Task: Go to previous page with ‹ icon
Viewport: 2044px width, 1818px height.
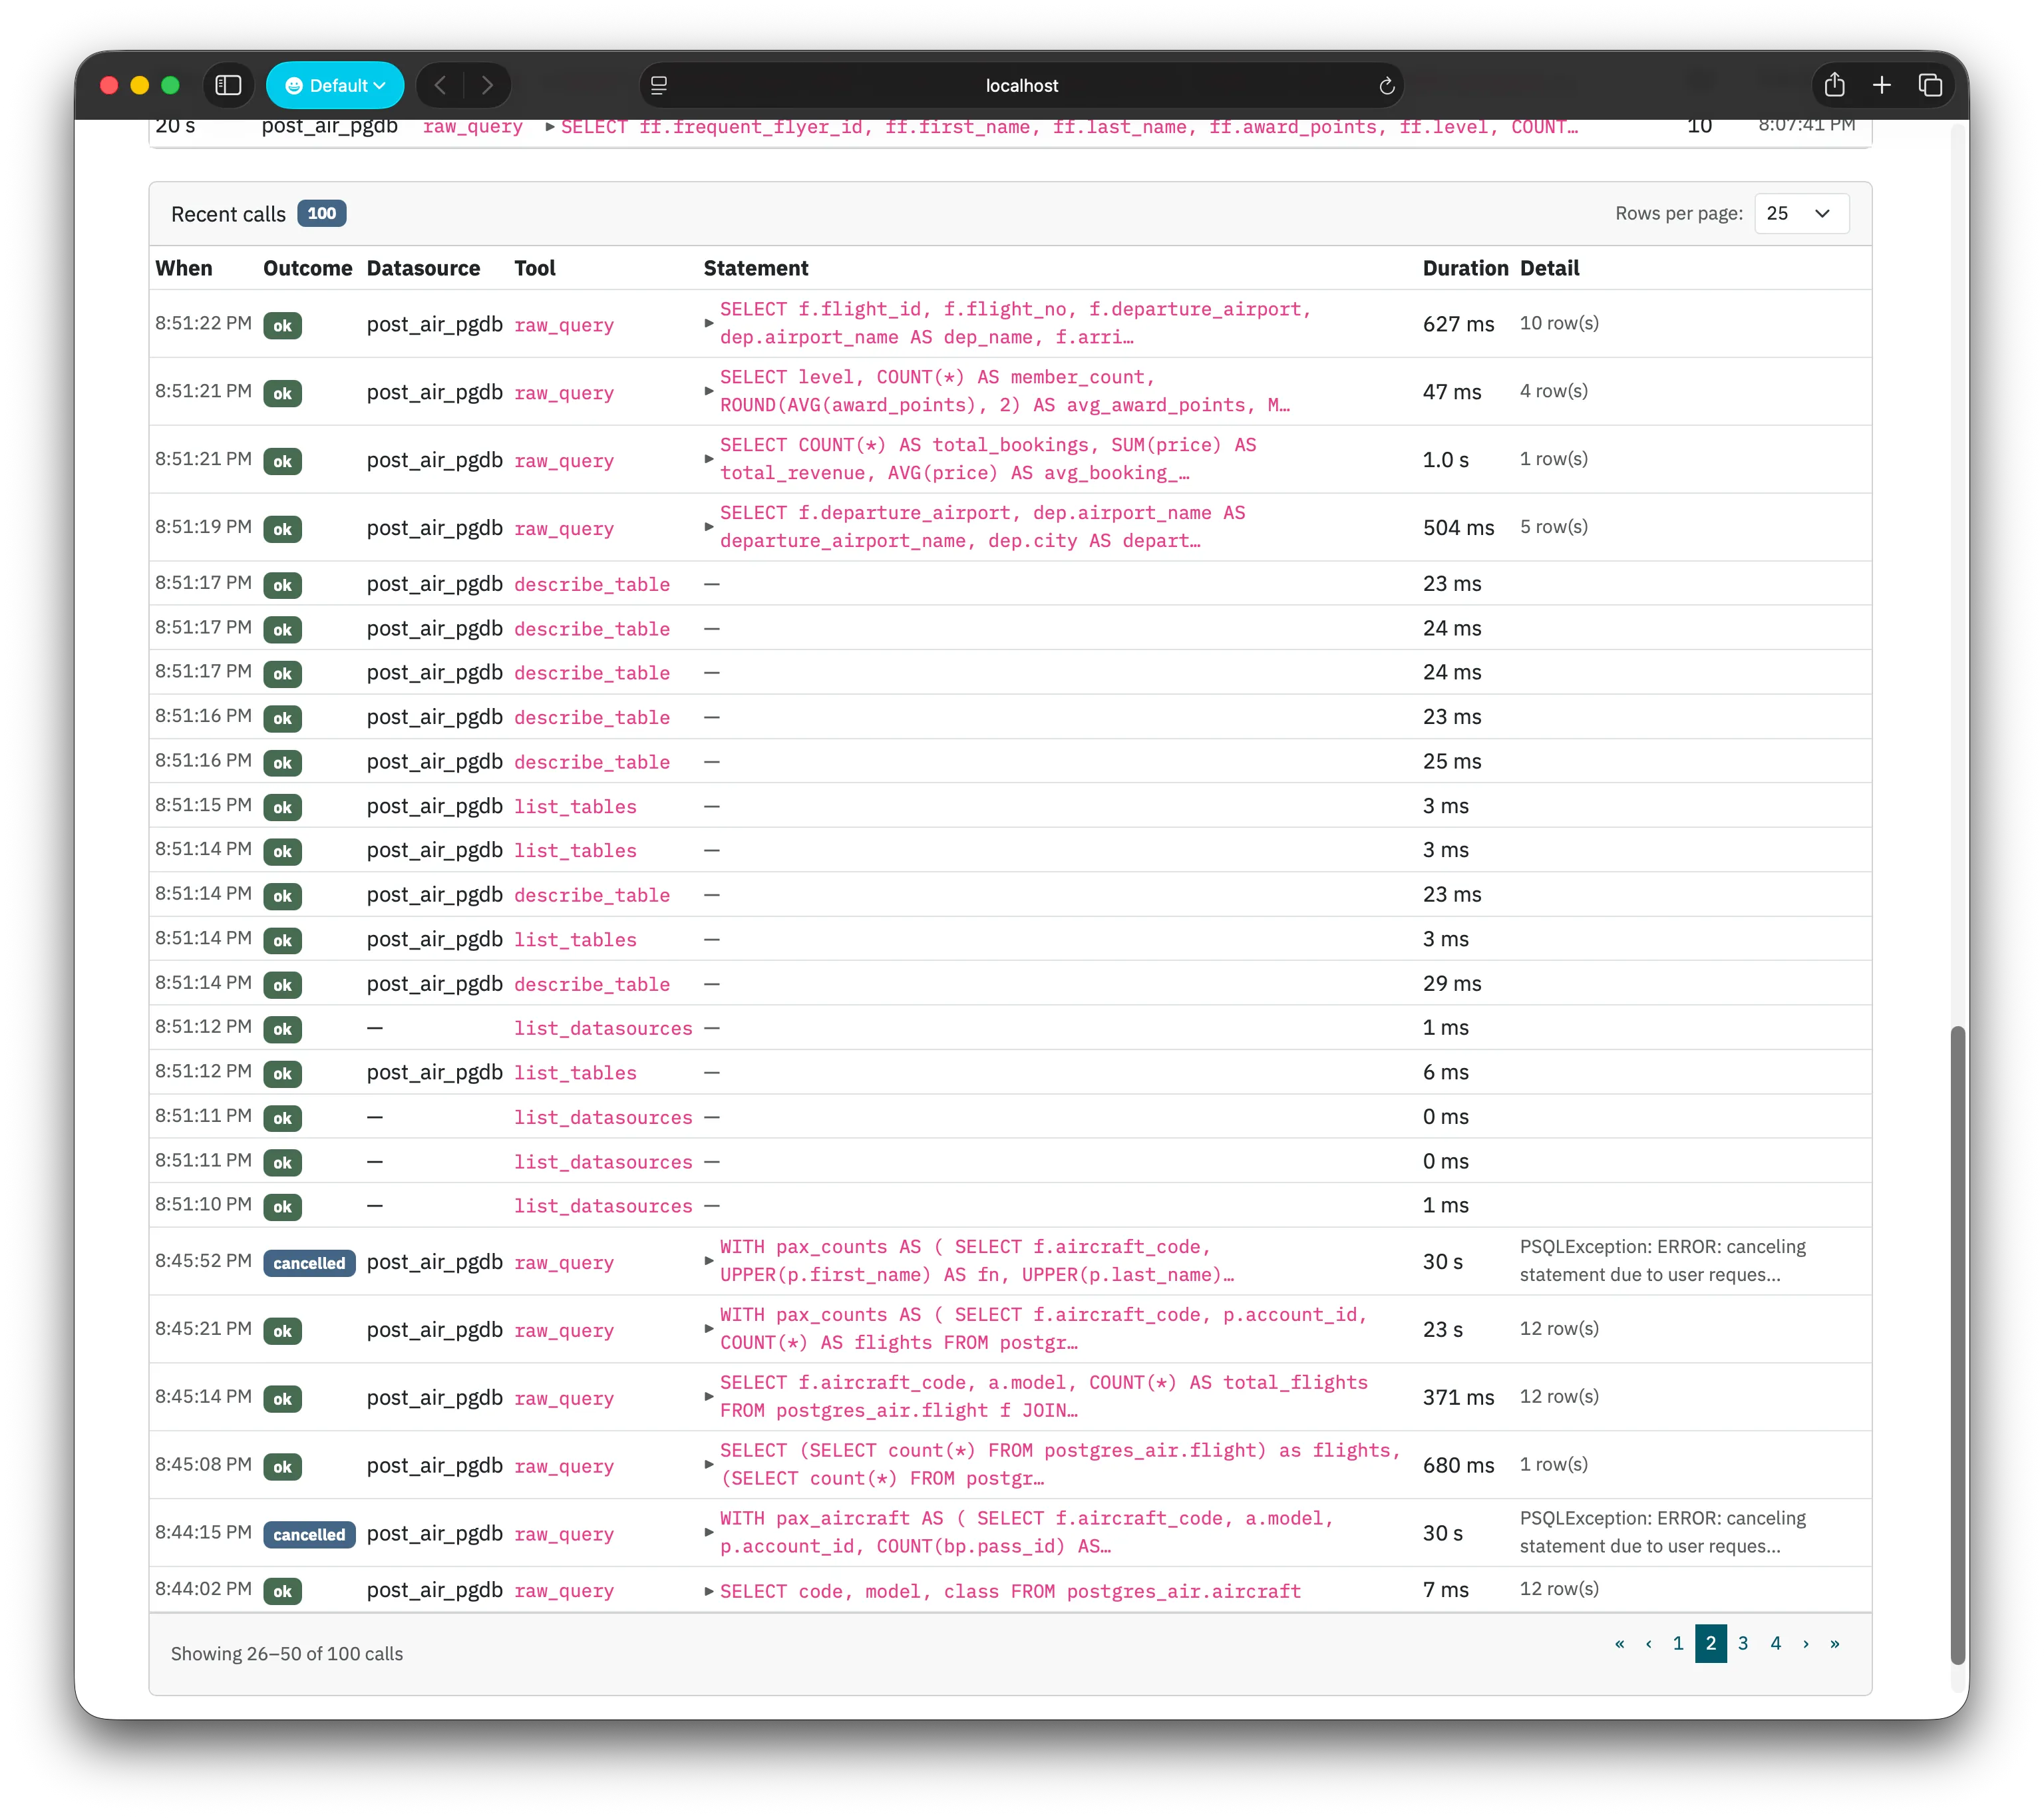Action: coord(1648,1643)
